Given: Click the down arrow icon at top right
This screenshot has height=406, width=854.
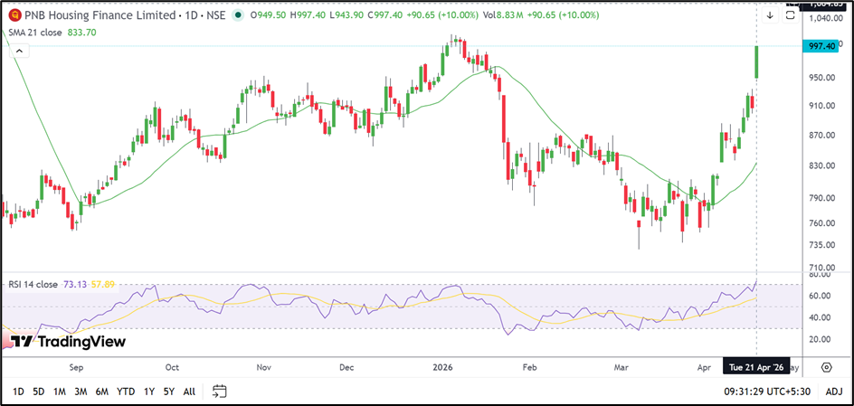Looking at the screenshot, I should click(770, 15).
